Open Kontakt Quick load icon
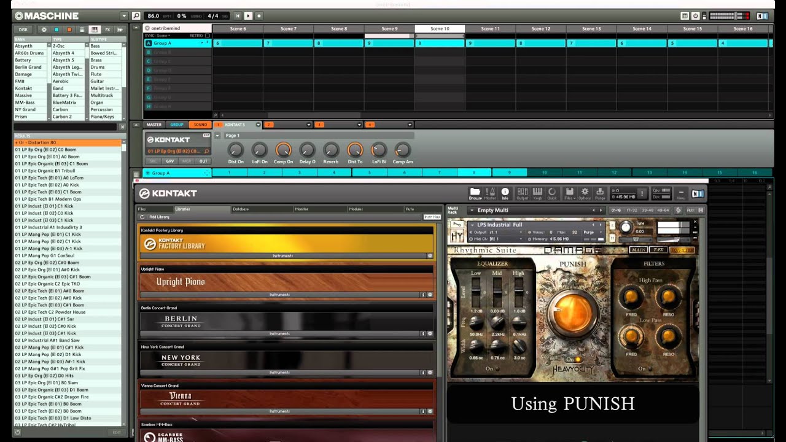786x442 pixels. pyautogui.click(x=552, y=193)
